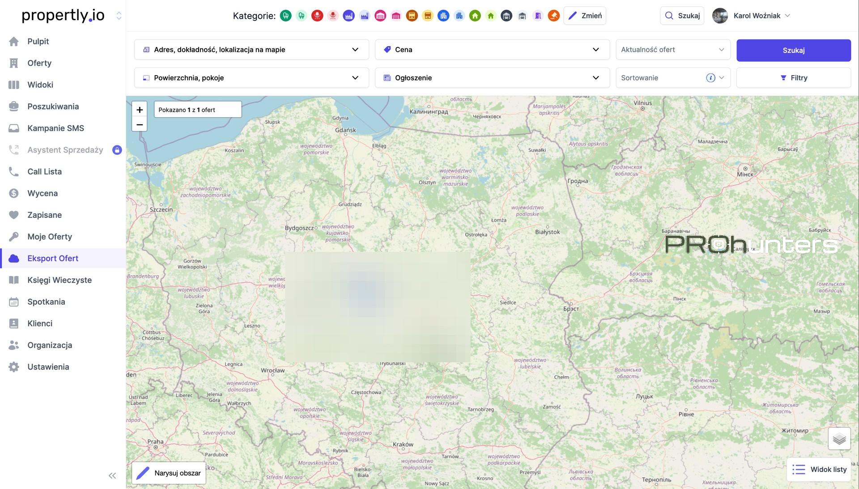Toggle the red office chair category icon
Viewport: 859px width, 489px height.
tap(317, 16)
